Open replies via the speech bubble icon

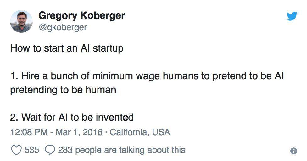pos(50,150)
